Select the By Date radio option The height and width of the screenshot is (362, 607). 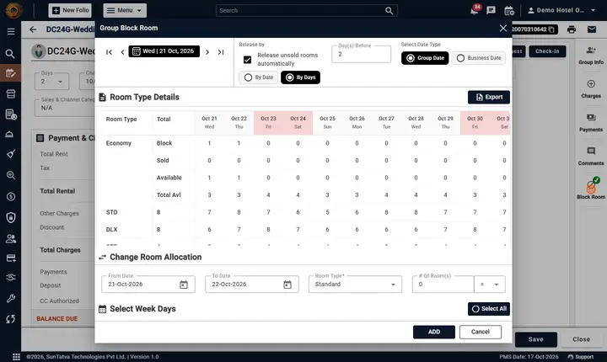(x=259, y=77)
